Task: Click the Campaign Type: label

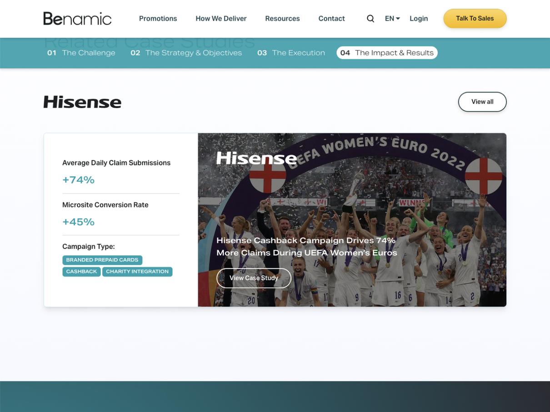Action: [x=89, y=247]
